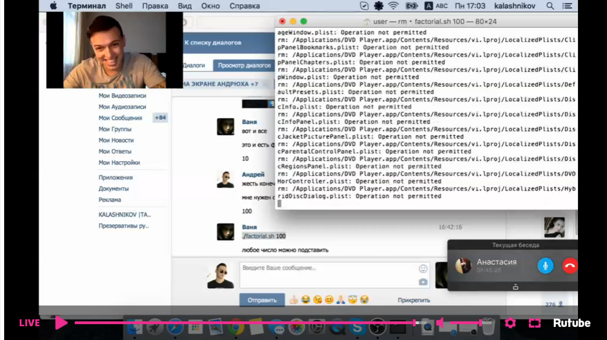Image resolution: width=607 pixels, height=340 pixels.
Task: Insert the tears of joy emoji
Action: click(x=306, y=300)
